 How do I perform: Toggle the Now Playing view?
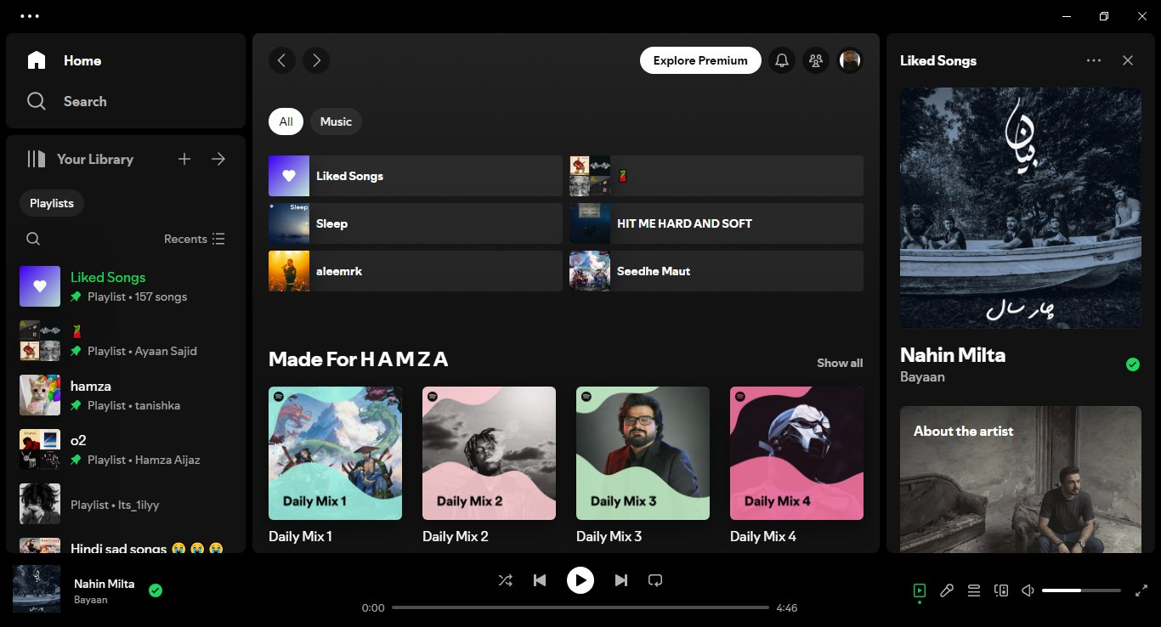pos(920,590)
